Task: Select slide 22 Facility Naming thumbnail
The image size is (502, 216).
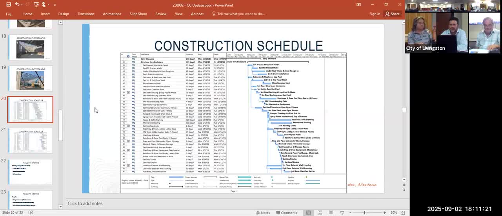Action: [x=30, y=172]
